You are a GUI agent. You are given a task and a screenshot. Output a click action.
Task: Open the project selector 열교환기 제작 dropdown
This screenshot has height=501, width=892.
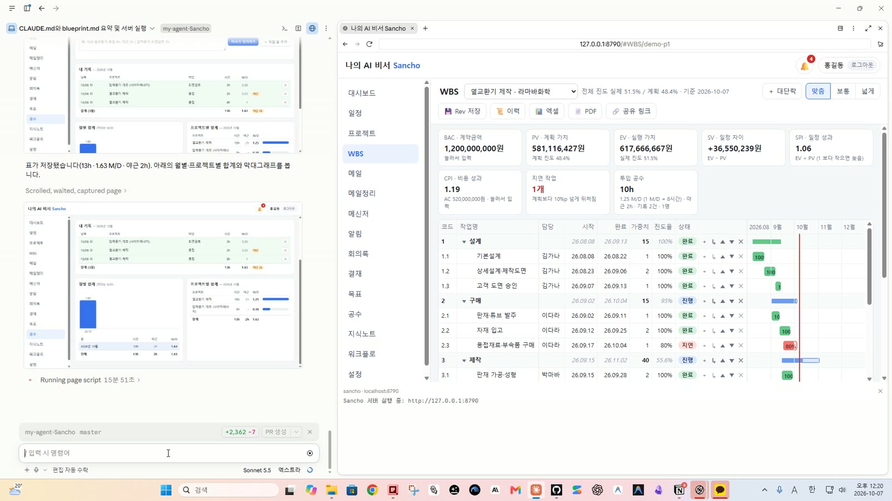click(521, 91)
